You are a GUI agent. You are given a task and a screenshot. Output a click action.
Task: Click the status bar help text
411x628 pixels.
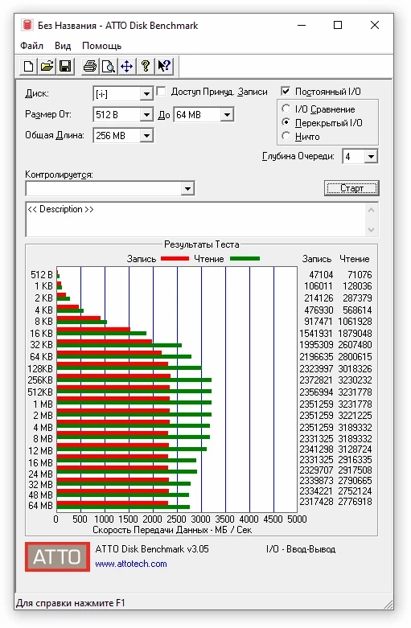click(x=71, y=603)
